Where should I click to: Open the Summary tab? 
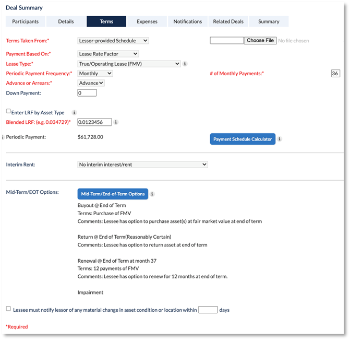click(x=269, y=21)
